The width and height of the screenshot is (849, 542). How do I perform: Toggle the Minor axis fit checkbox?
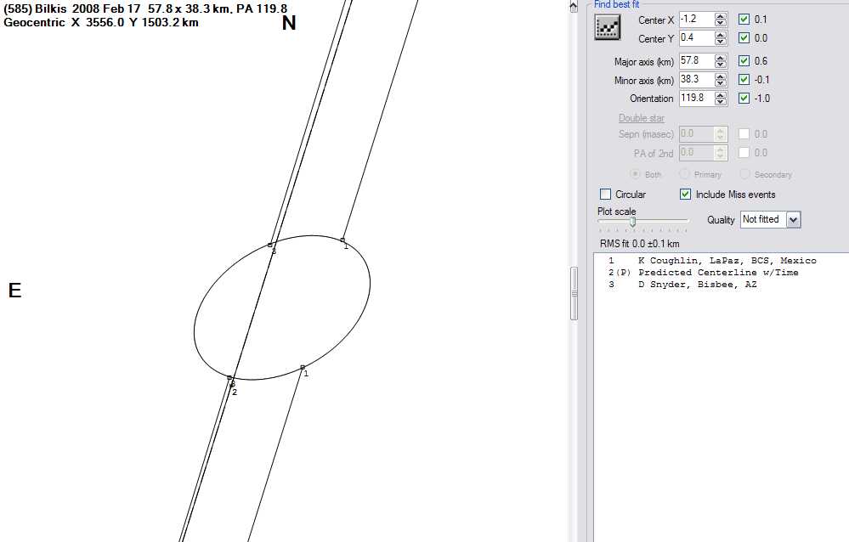click(x=744, y=80)
